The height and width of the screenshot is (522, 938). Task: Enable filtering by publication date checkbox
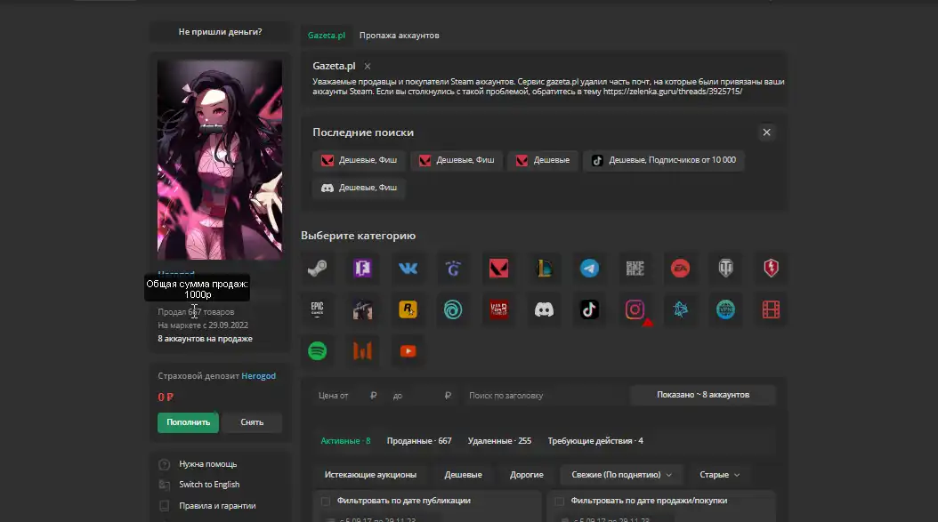[326, 501]
